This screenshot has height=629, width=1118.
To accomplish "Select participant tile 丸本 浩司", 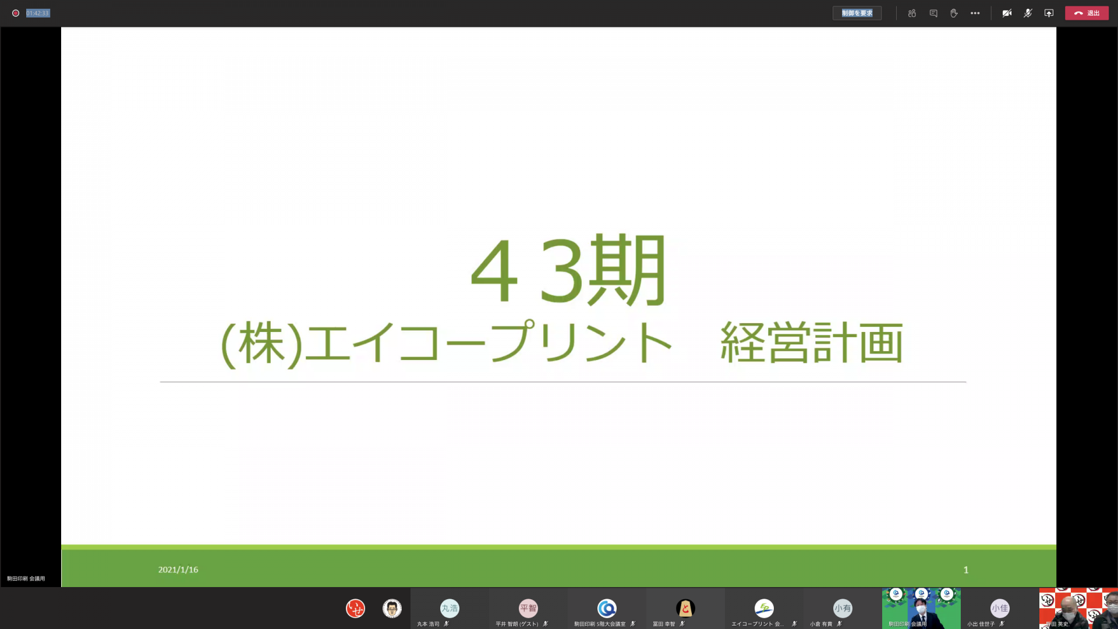I will tap(450, 609).
